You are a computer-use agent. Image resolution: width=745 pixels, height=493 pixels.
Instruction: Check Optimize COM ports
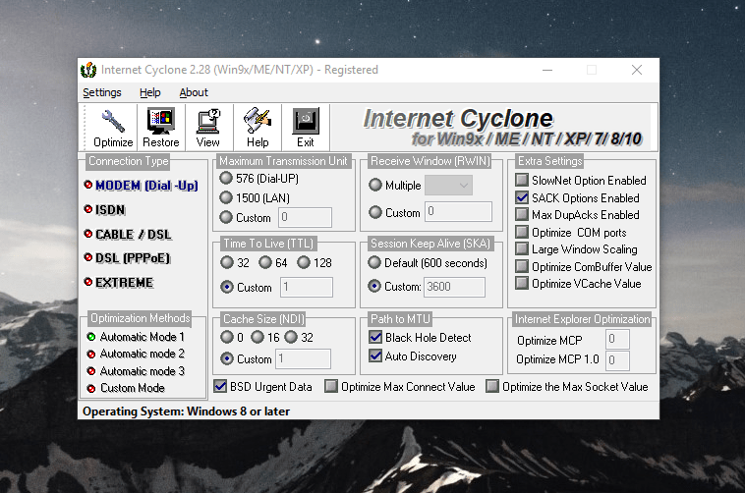[x=522, y=232]
